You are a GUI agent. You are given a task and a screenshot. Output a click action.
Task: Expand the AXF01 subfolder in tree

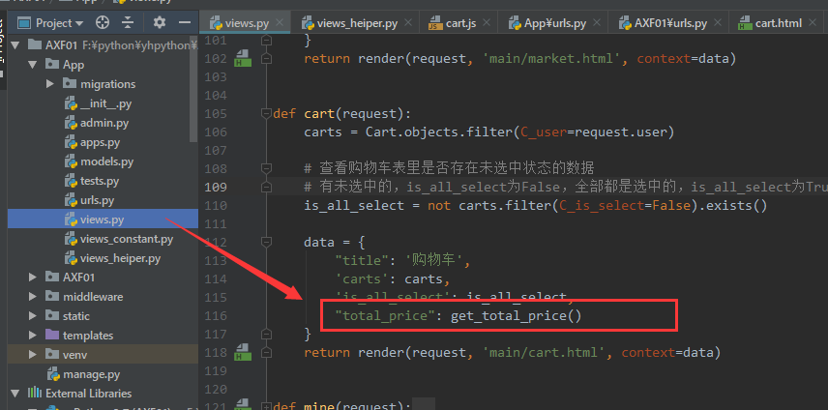coord(33,277)
